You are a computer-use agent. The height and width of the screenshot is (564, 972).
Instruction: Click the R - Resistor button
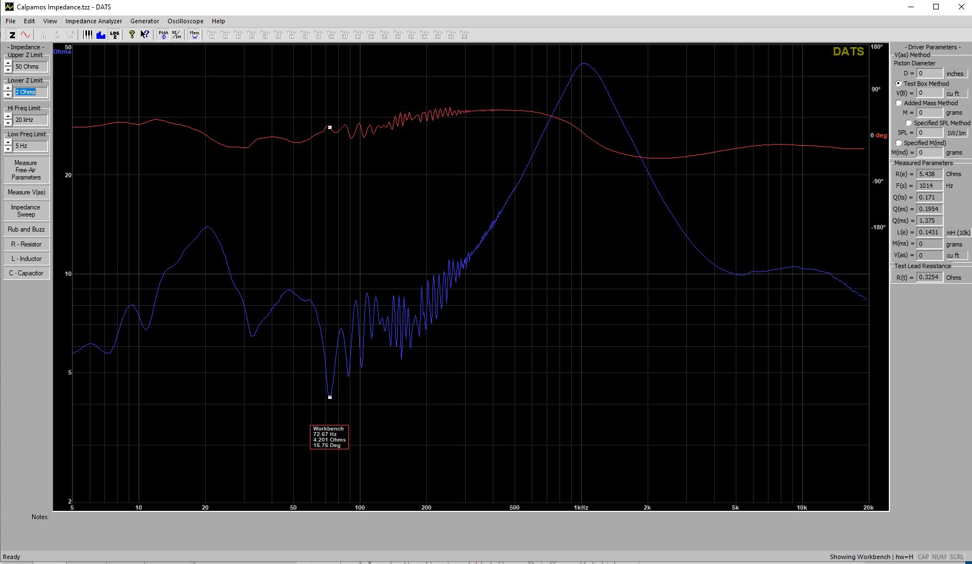point(26,244)
